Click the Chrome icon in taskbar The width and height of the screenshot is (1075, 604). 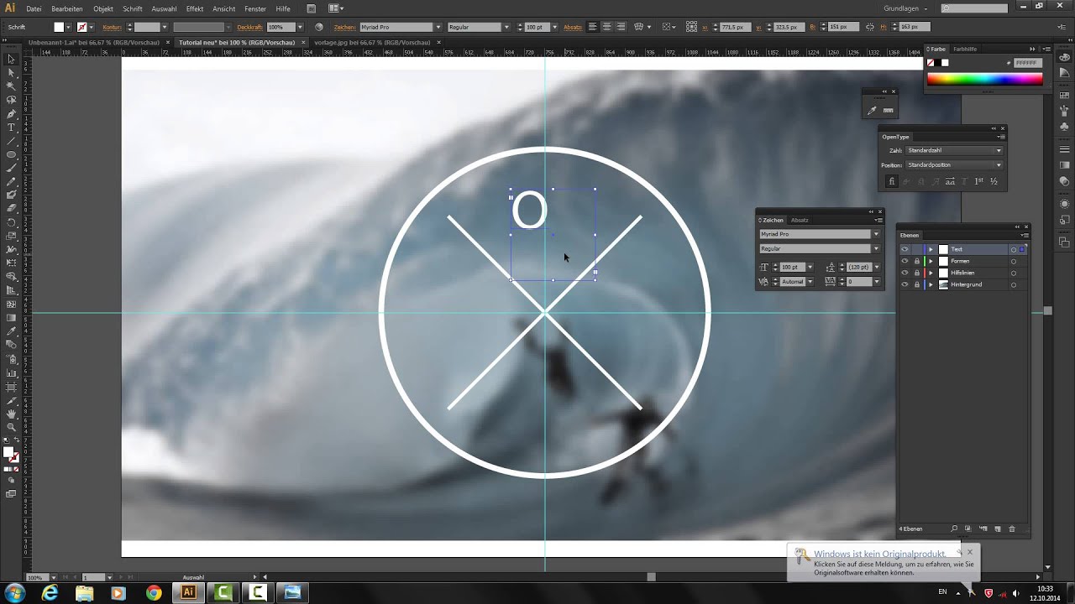pos(154,593)
